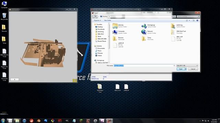This screenshot has height=123, width=220.
Task: Click the Back navigation button in Open dialog
Action: tap(94, 17)
